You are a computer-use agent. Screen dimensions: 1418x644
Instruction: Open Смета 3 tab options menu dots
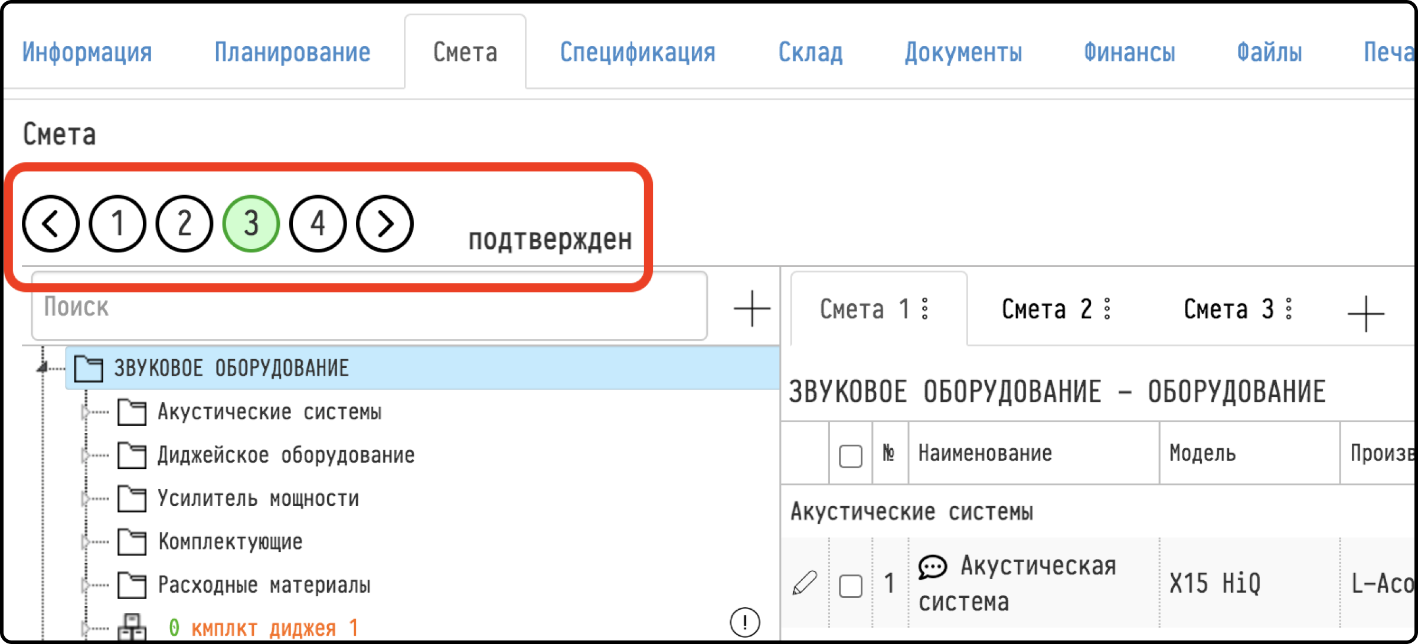tap(1289, 309)
